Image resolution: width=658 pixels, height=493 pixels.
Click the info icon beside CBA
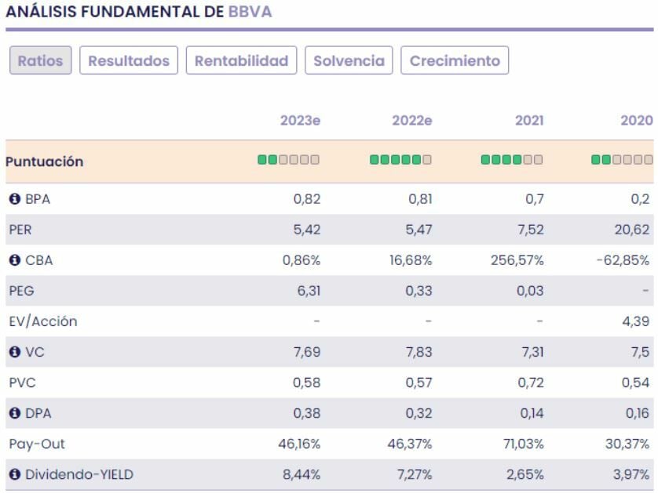[x=14, y=260]
